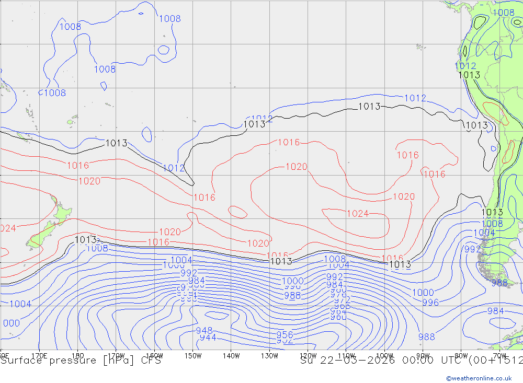Open the weatheronline.co.uk copyright link
523x383 pixels.
pyautogui.click(x=479, y=378)
